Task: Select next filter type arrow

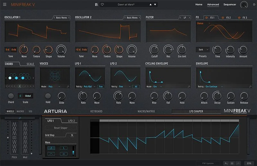Action: click(x=189, y=18)
